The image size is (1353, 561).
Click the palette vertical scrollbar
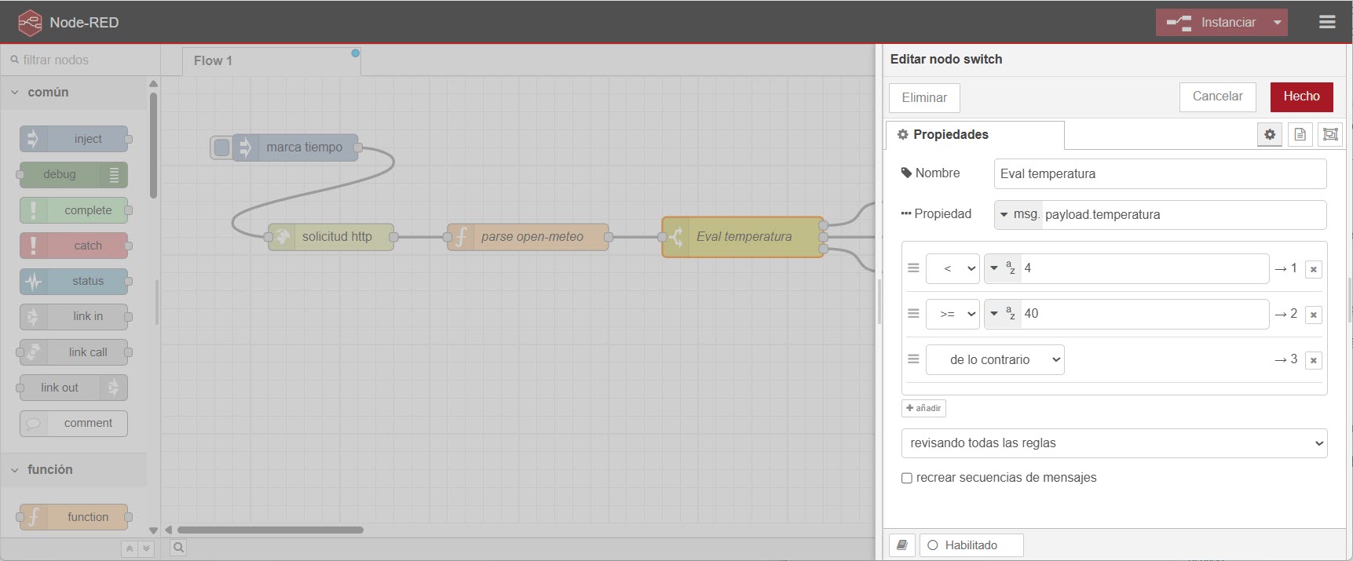153,146
